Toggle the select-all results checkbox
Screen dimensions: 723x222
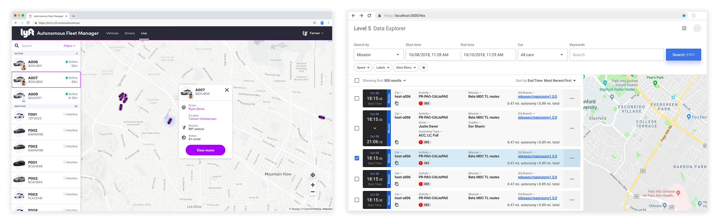click(x=357, y=81)
